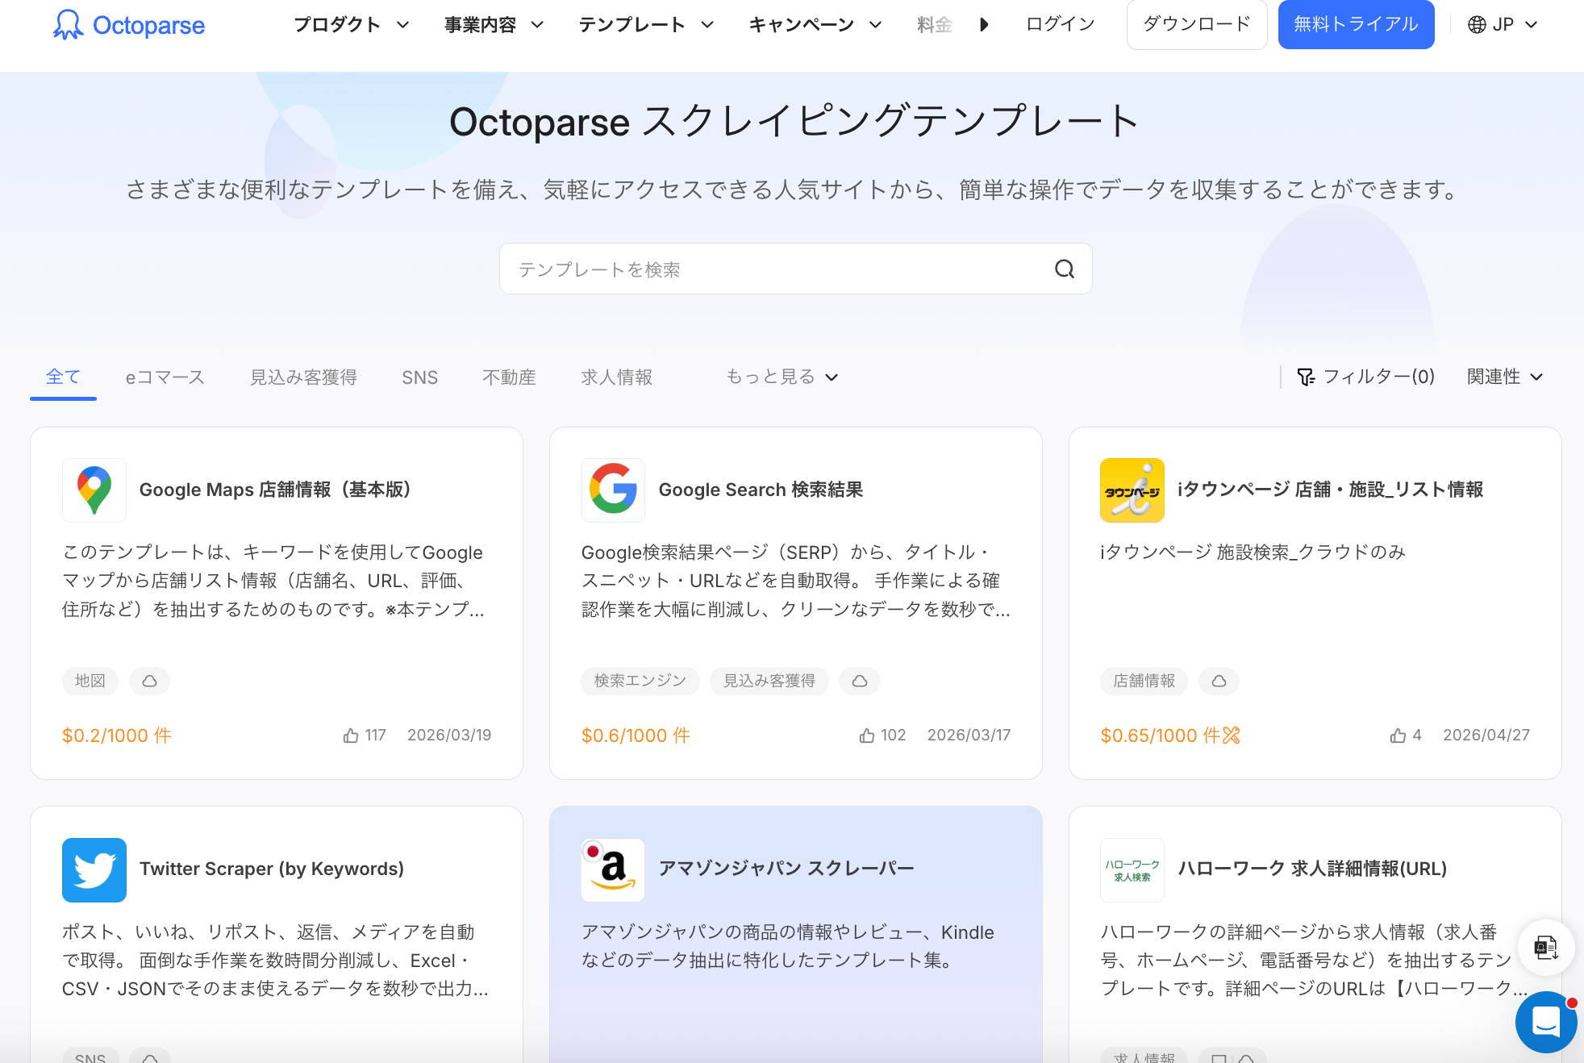Select the eコマース tab
1584x1063 pixels.
[165, 377]
